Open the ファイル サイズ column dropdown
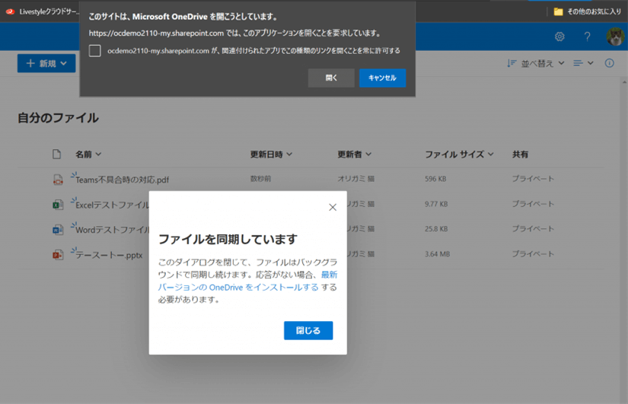This screenshot has width=628, height=404. point(459,154)
